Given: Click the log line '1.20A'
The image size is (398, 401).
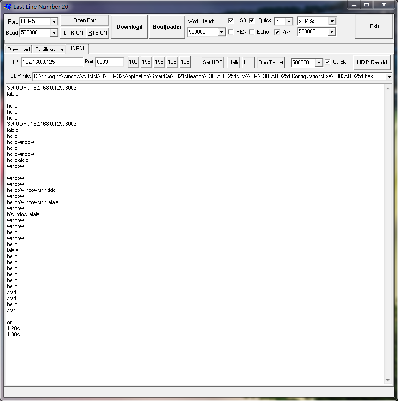Looking at the screenshot, I should 13,328.
